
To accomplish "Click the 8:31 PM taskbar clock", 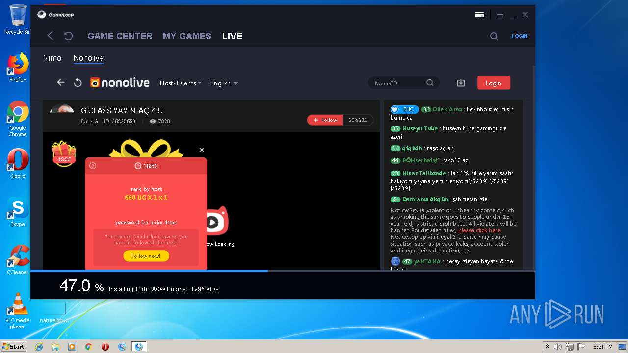I will pos(602,347).
